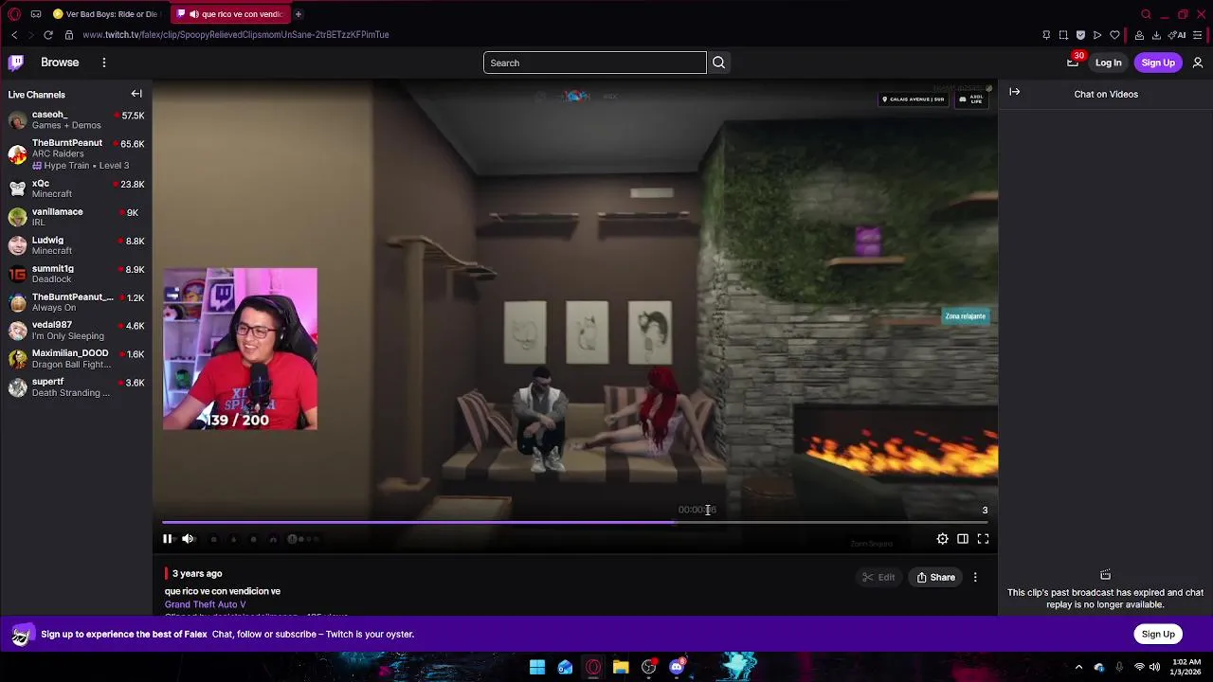The width and height of the screenshot is (1213, 682).
Task: Open Outlook from the taskbar
Action: pyautogui.click(x=565, y=667)
